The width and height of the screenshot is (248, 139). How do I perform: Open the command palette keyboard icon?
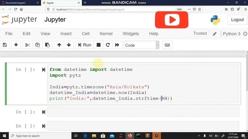tap(167, 45)
